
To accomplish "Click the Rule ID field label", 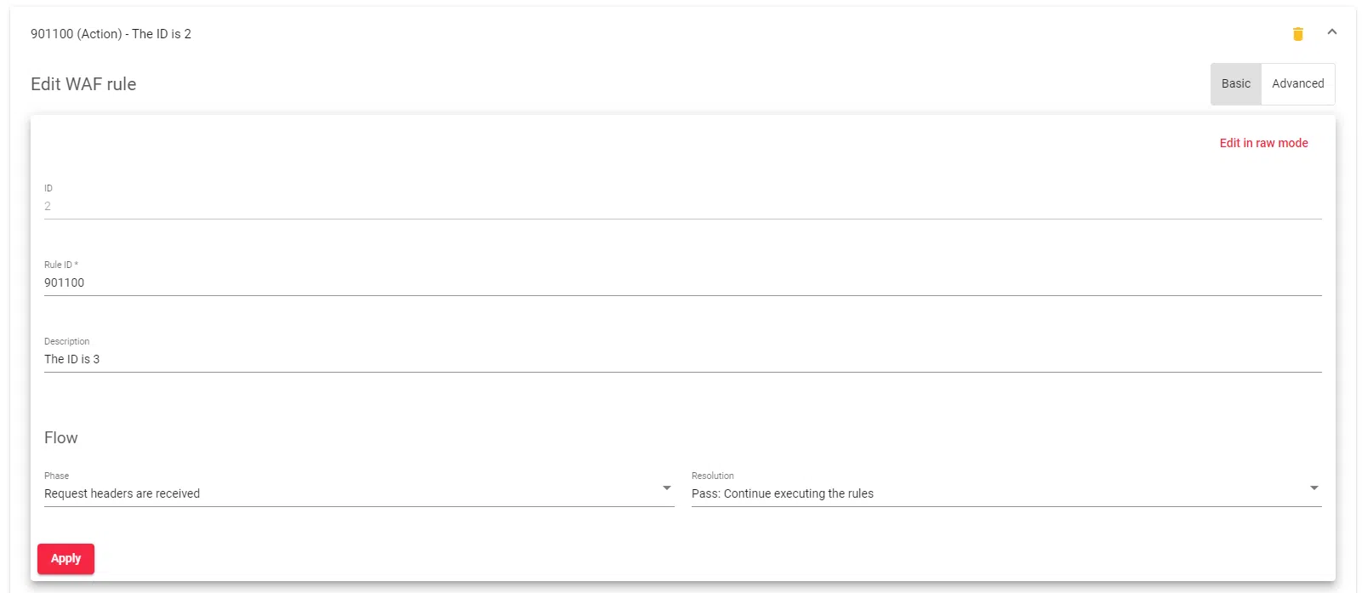I will pyautogui.click(x=60, y=265).
